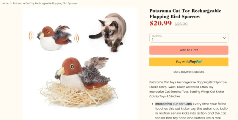The width and height of the screenshot is (238, 120).
Task: Click the right sound wave icon beside the bird
Action: pos(76,38)
